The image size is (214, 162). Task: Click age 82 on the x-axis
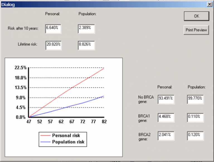[104, 122]
